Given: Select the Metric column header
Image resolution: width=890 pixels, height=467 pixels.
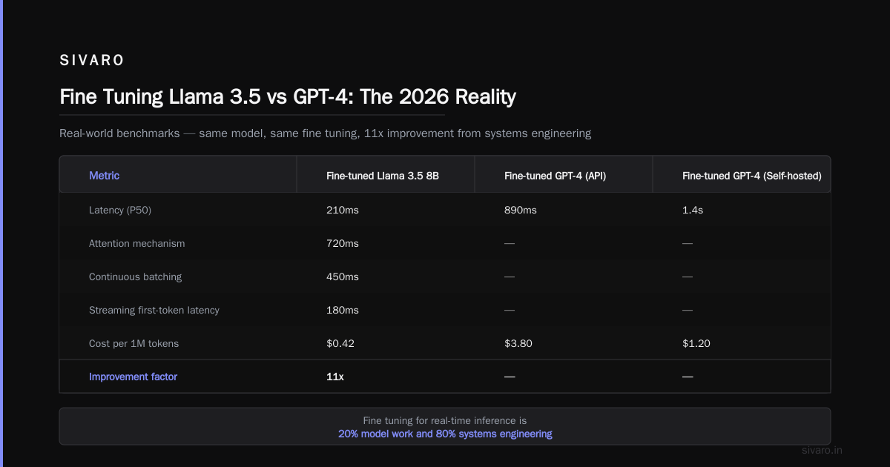Looking at the screenshot, I should point(104,176).
